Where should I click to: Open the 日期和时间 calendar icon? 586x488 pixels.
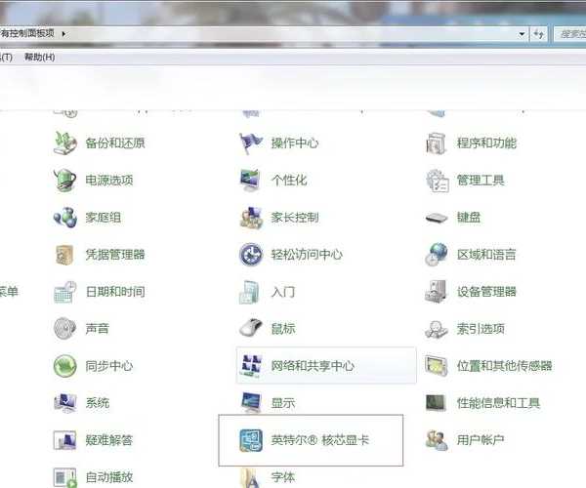[65, 292]
